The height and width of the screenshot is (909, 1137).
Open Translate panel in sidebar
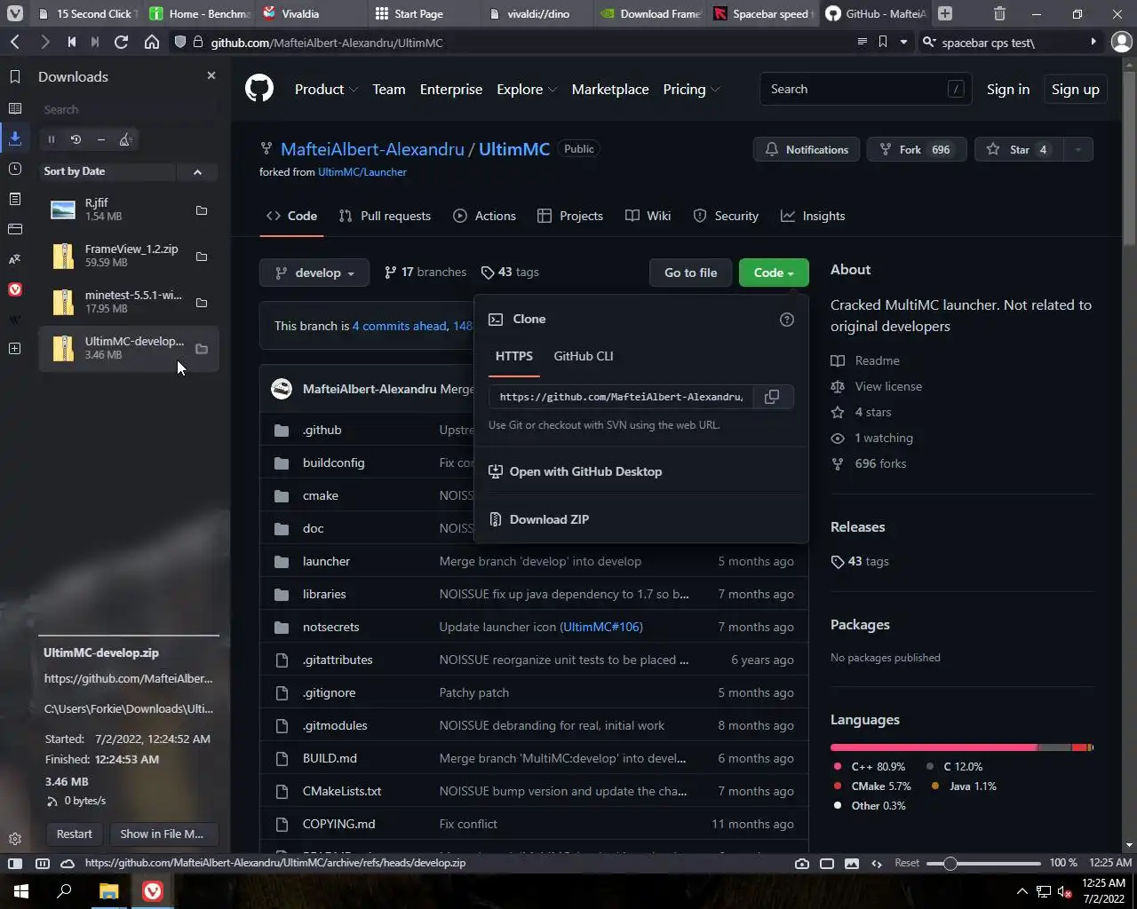click(x=15, y=259)
